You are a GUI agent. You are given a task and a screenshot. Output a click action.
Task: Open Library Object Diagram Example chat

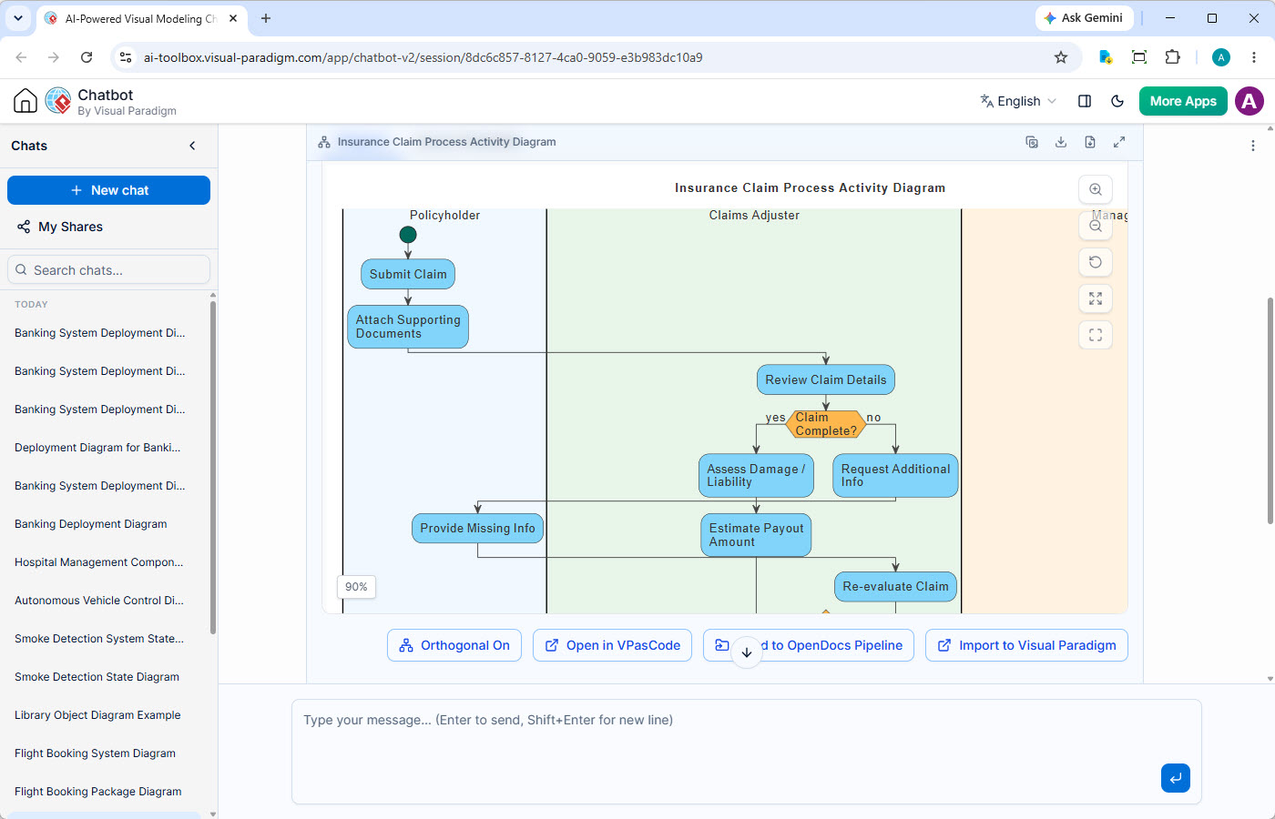pos(97,715)
